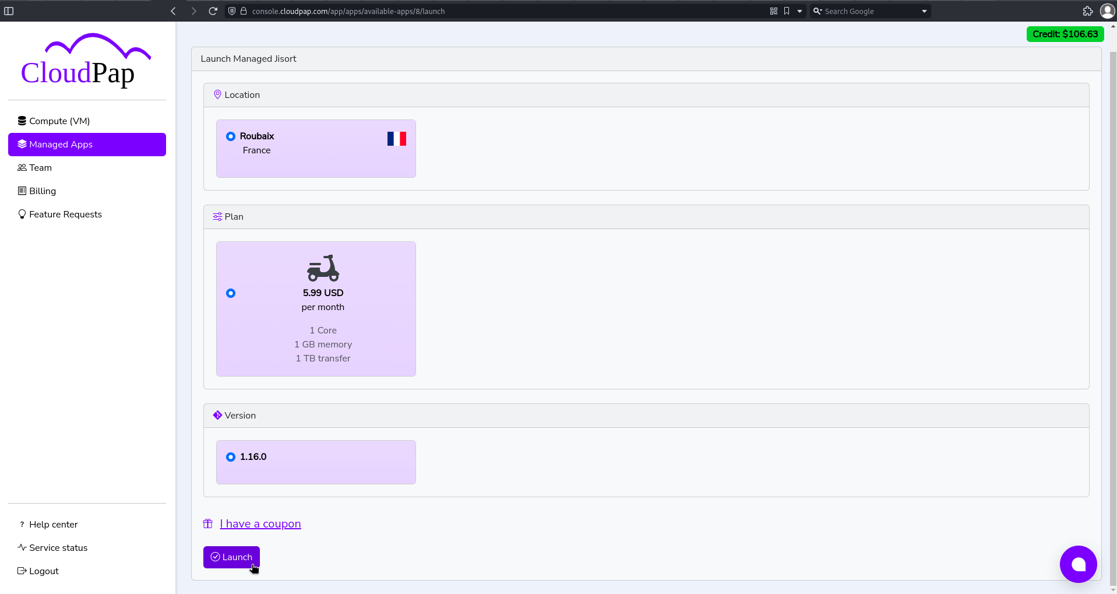Screen dimensions: 1117x594
Task: Open Compute (VM) in the sidebar
Action: tap(59, 121)
